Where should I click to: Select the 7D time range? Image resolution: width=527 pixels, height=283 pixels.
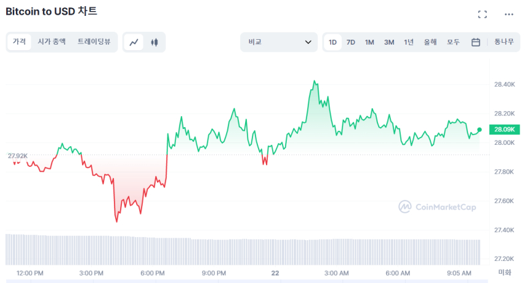(x=351, y=42)
